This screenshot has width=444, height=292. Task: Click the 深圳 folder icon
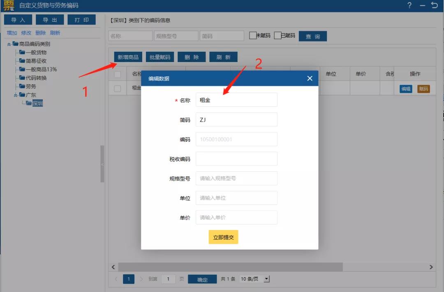[29, 103]
